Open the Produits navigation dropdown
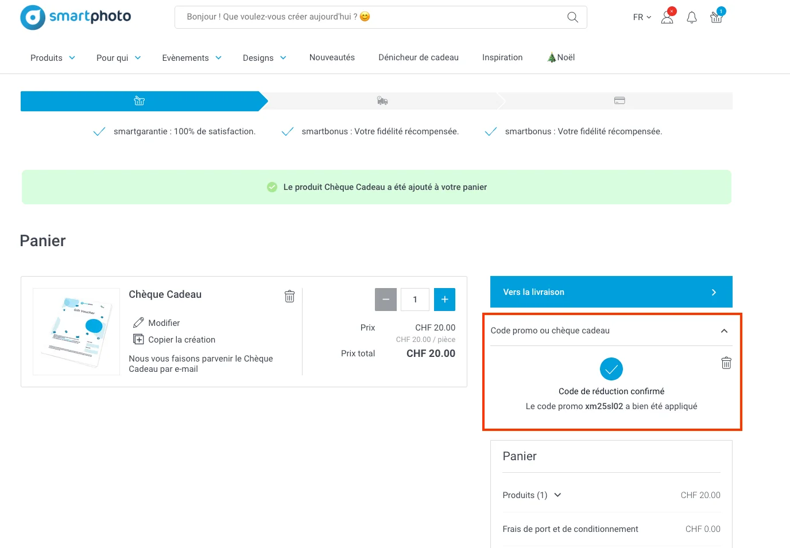This screenshot has height=548, width=790. 52,57
